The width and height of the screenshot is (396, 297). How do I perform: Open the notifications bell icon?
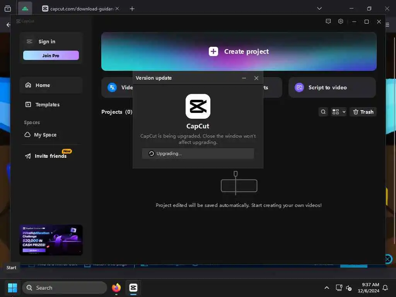[385, 288]
